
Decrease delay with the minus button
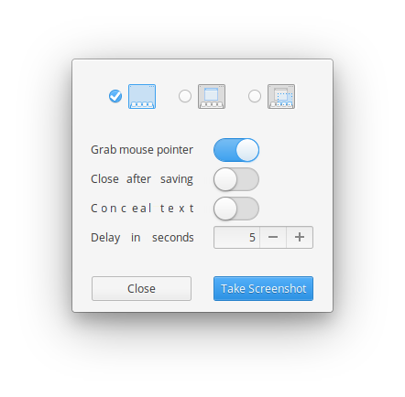273,237
